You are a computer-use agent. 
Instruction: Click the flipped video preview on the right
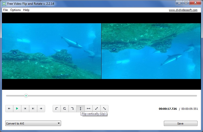click(x=151, y=51)
